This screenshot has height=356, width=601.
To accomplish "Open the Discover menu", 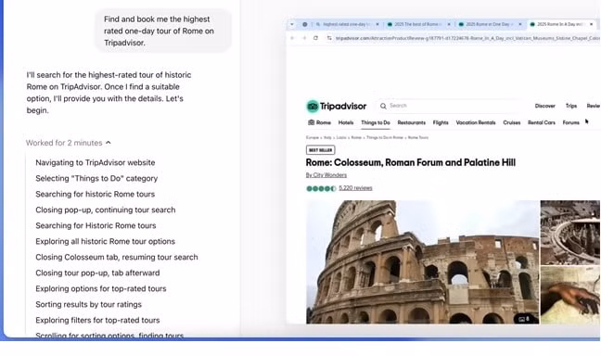I will tap(545, 106).
